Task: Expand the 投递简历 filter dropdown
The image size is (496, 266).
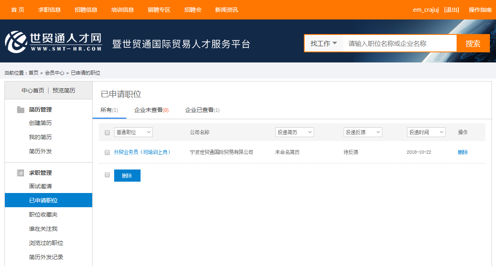Action: click(295, 132)
